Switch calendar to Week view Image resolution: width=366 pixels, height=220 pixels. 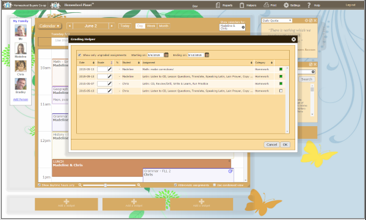click(151, 26)
